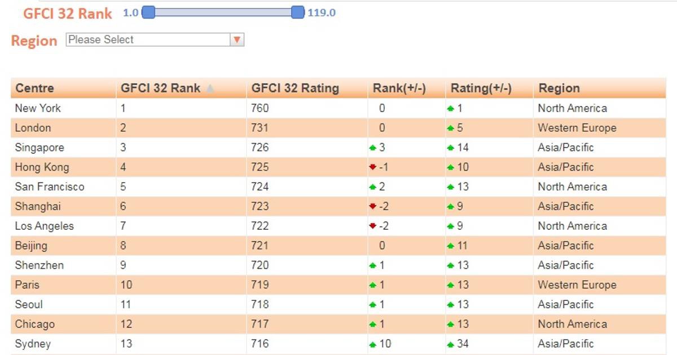The height and width of the screenshot is (355, 677).
Task: Click the green up arrow in New York's Rating(+/-) cell
Action: click(x=450, y=109)
